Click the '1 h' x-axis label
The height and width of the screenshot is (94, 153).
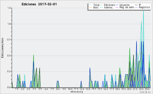point(17,89)
